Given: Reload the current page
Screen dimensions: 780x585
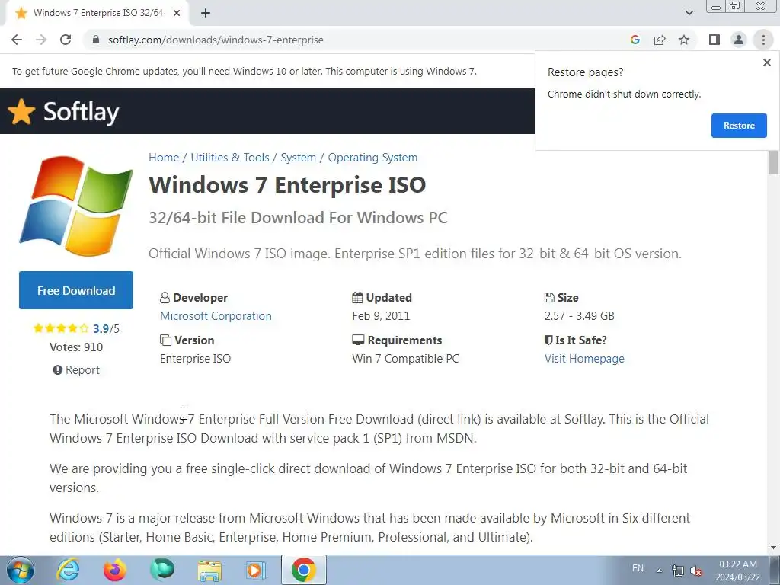Looking at the screenshot, I should tap(66, 40).
